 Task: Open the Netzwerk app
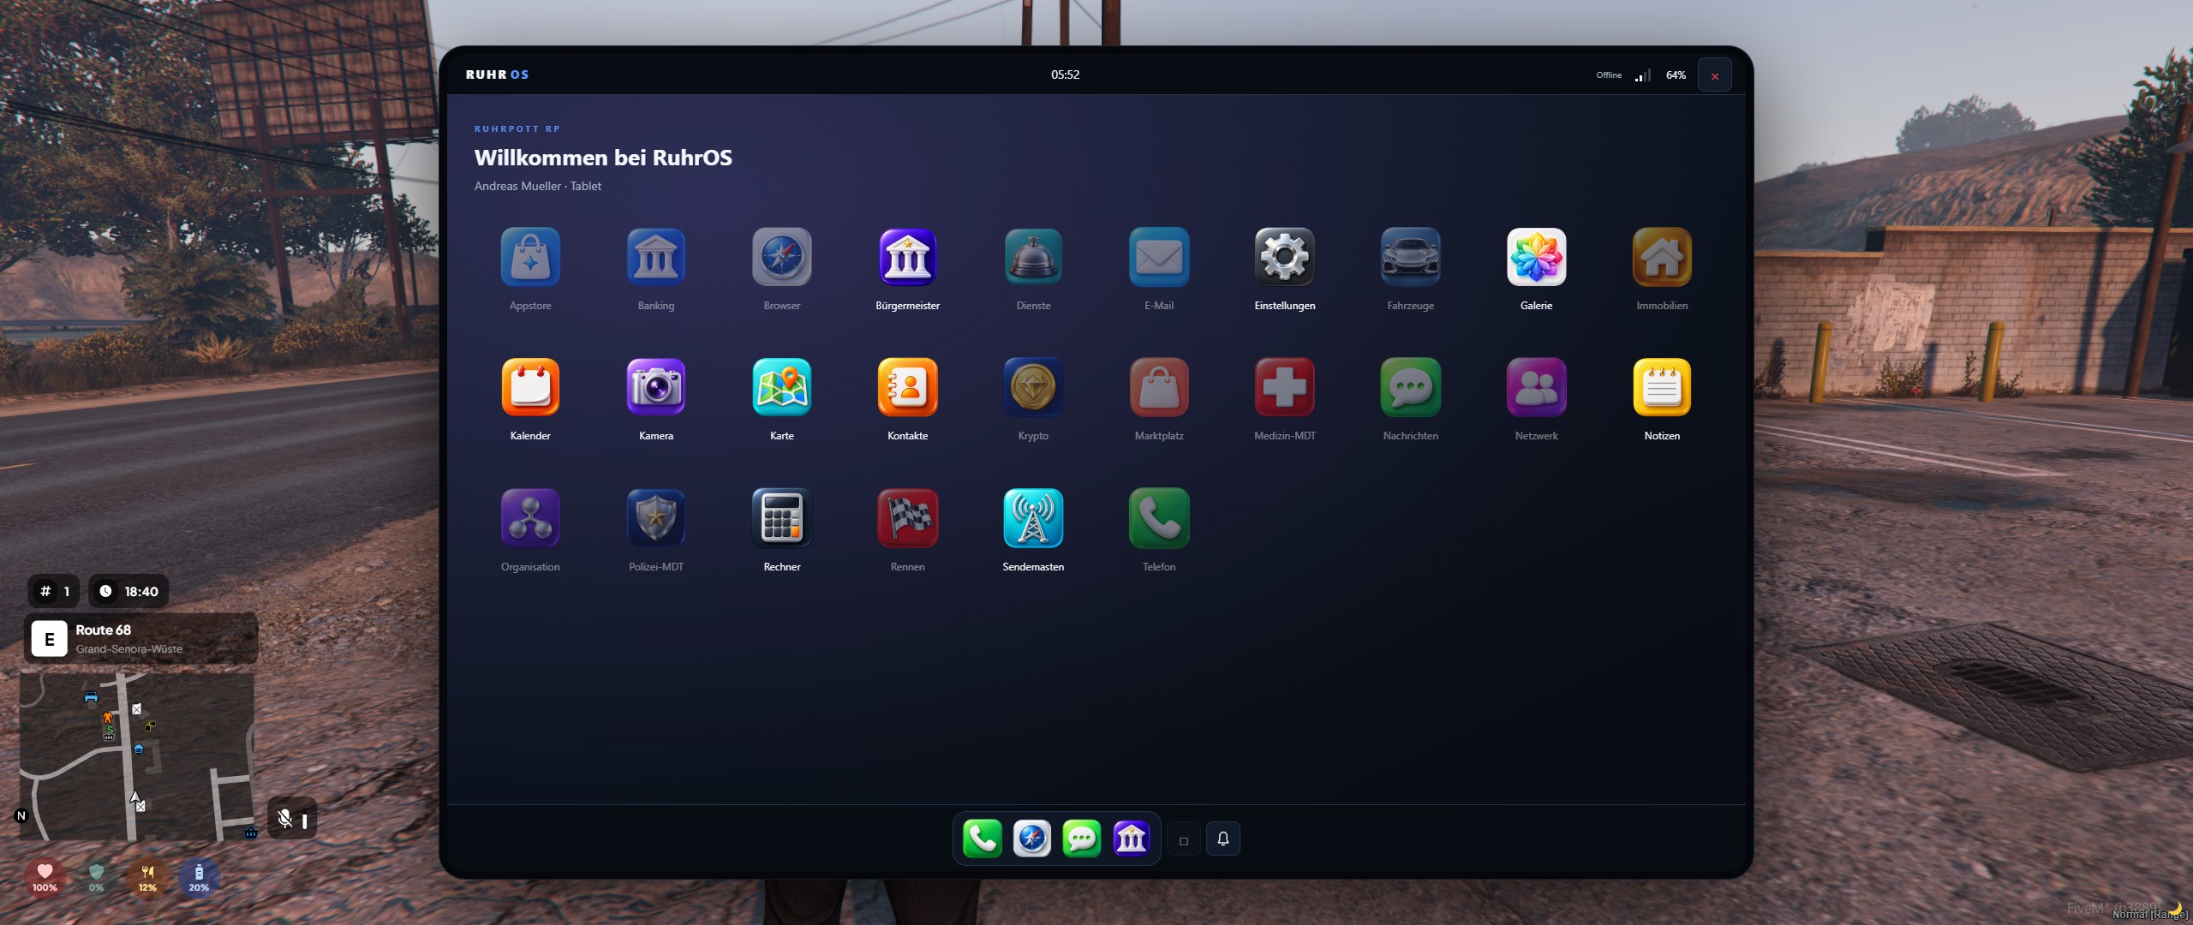[x=1537, y=387]
